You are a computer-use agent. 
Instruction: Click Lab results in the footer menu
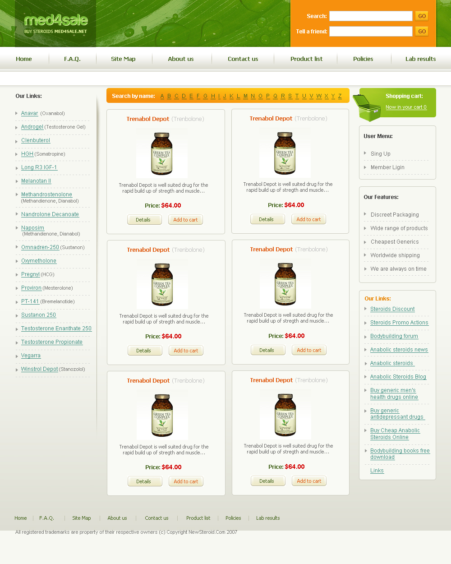268,518
